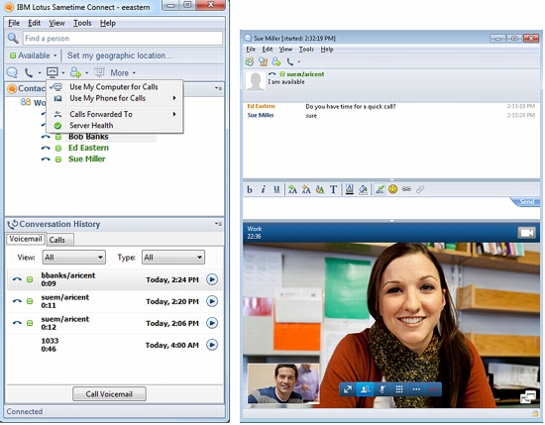Viewport: 545px width, 425px height.
Task: Open the Help menu in Sue Miller chat window
Action: click(x=327, y=50)
